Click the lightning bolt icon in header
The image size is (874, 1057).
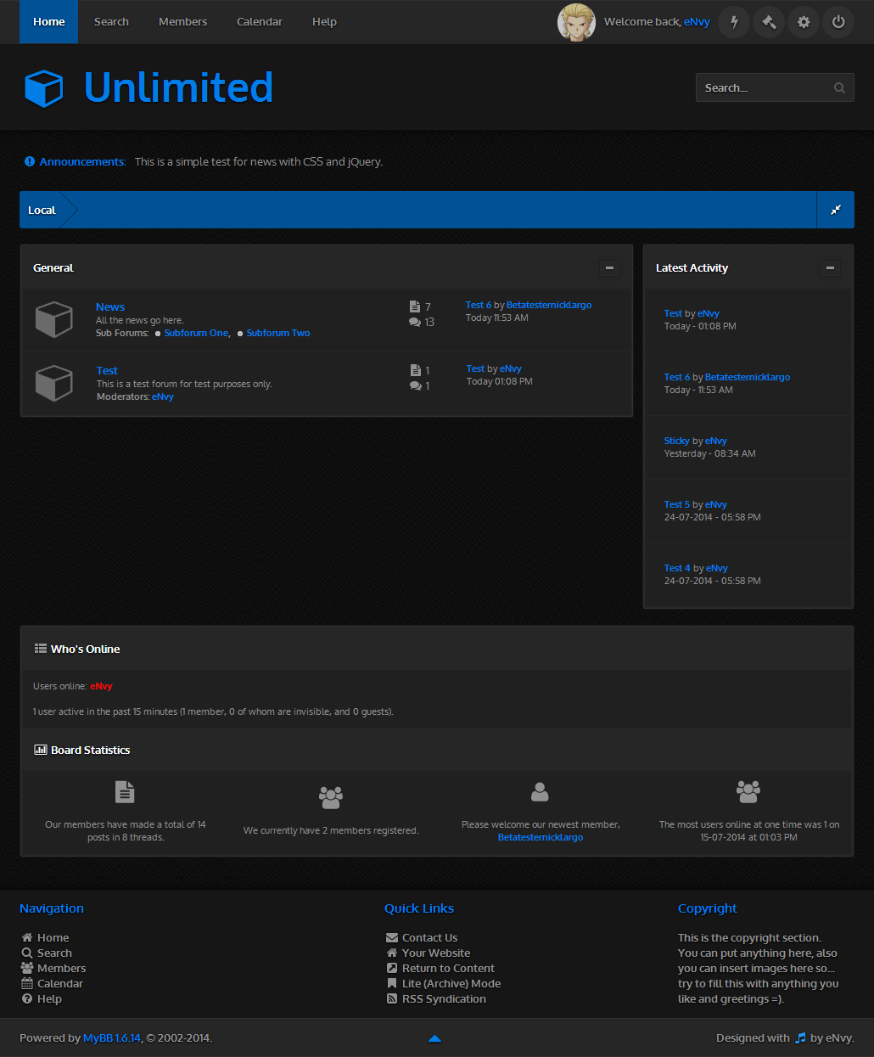(734, 22)
